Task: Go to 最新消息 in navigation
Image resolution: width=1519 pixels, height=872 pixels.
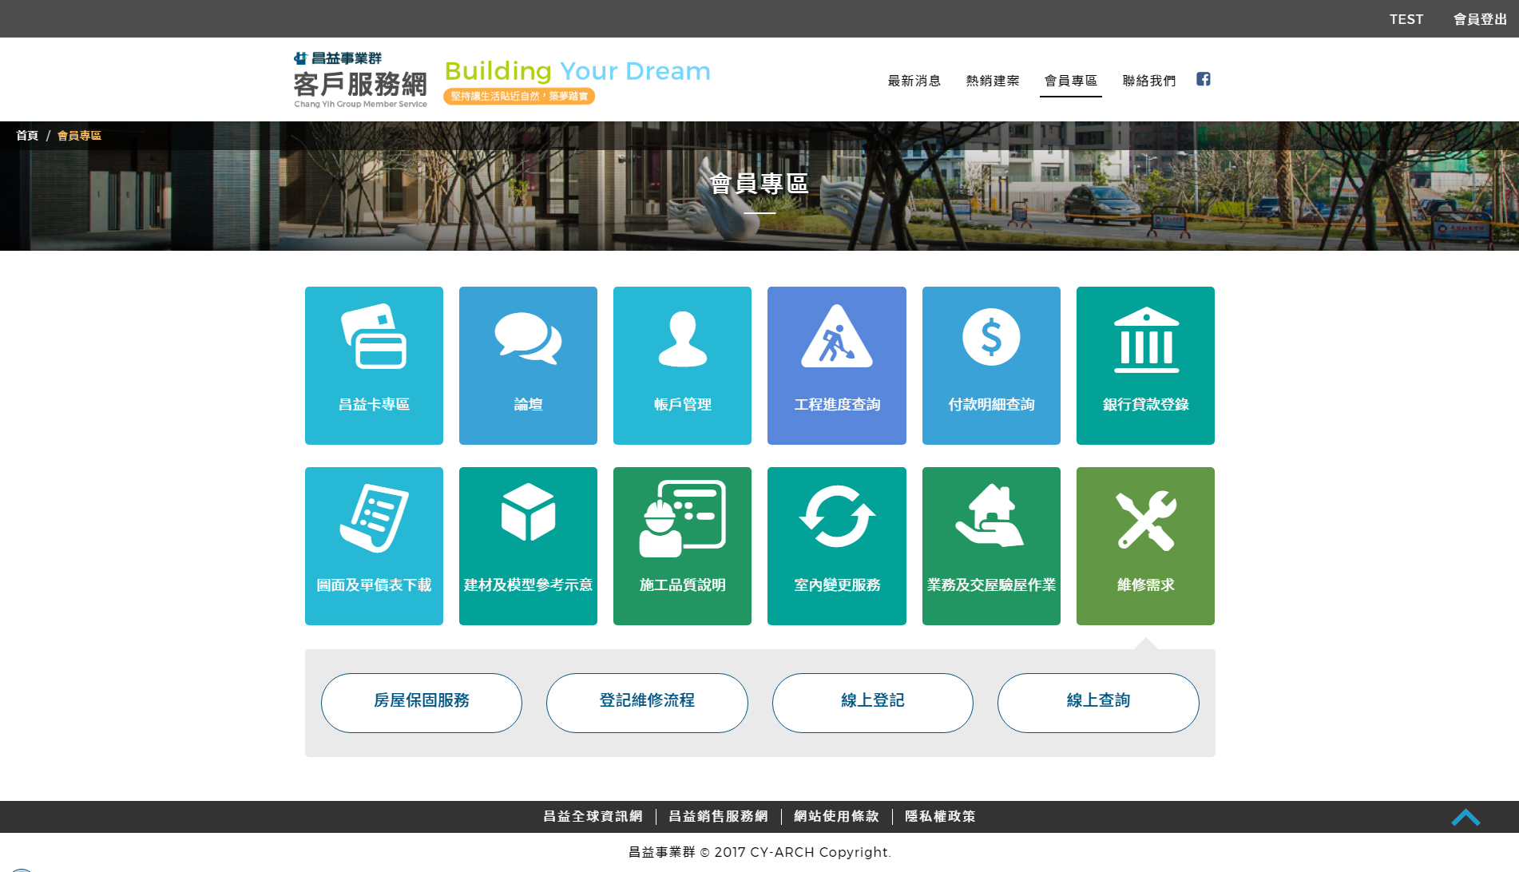Action: tap(914, 81)
